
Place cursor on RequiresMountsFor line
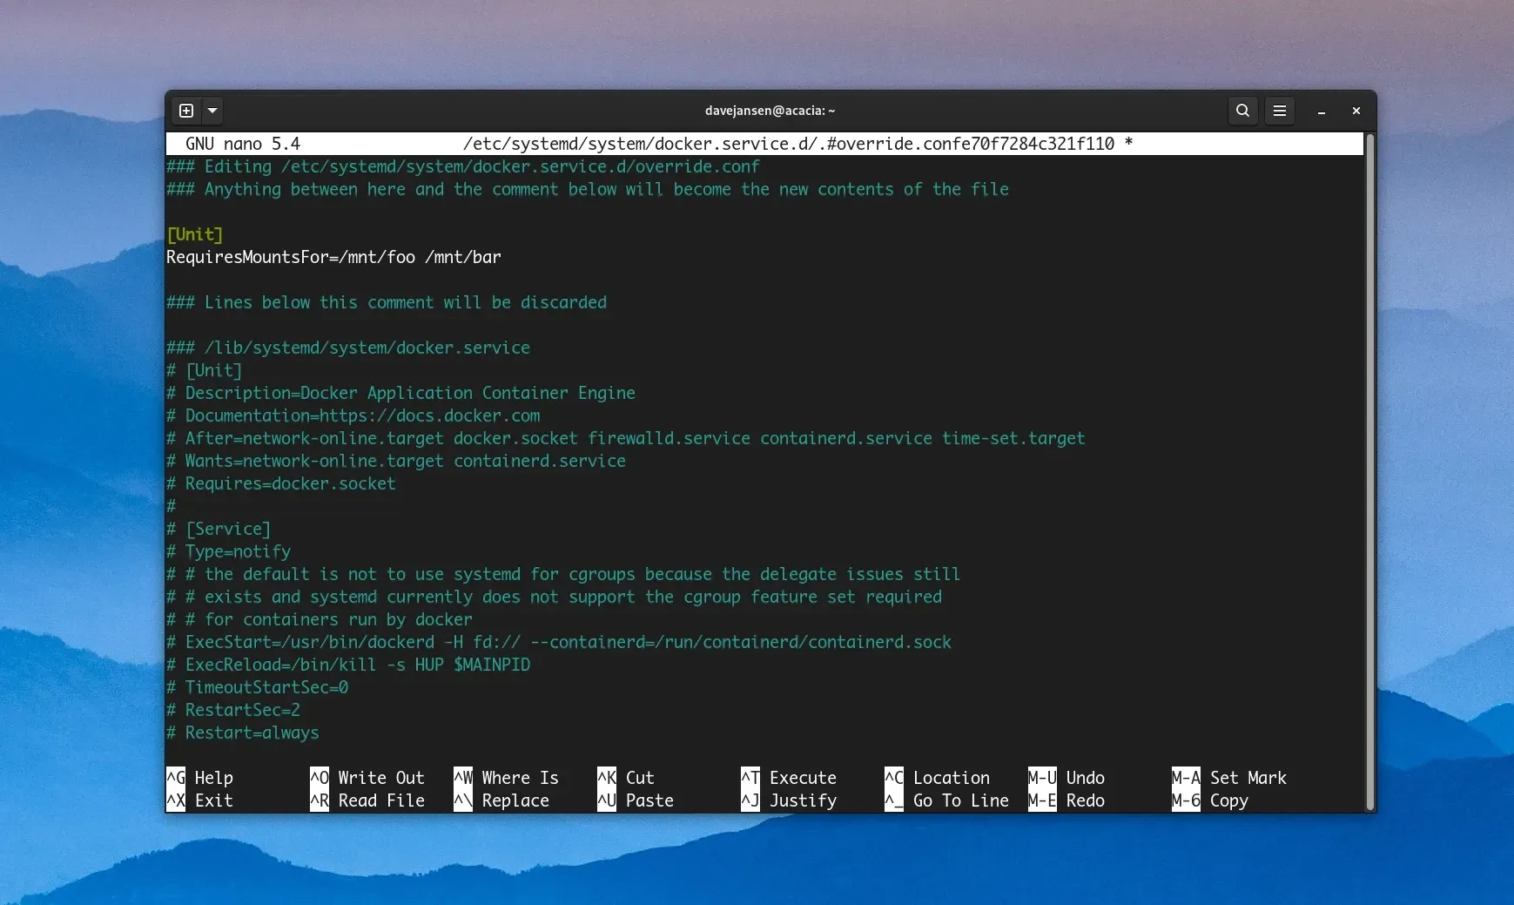pyautogui.click(x=333, y=257)
